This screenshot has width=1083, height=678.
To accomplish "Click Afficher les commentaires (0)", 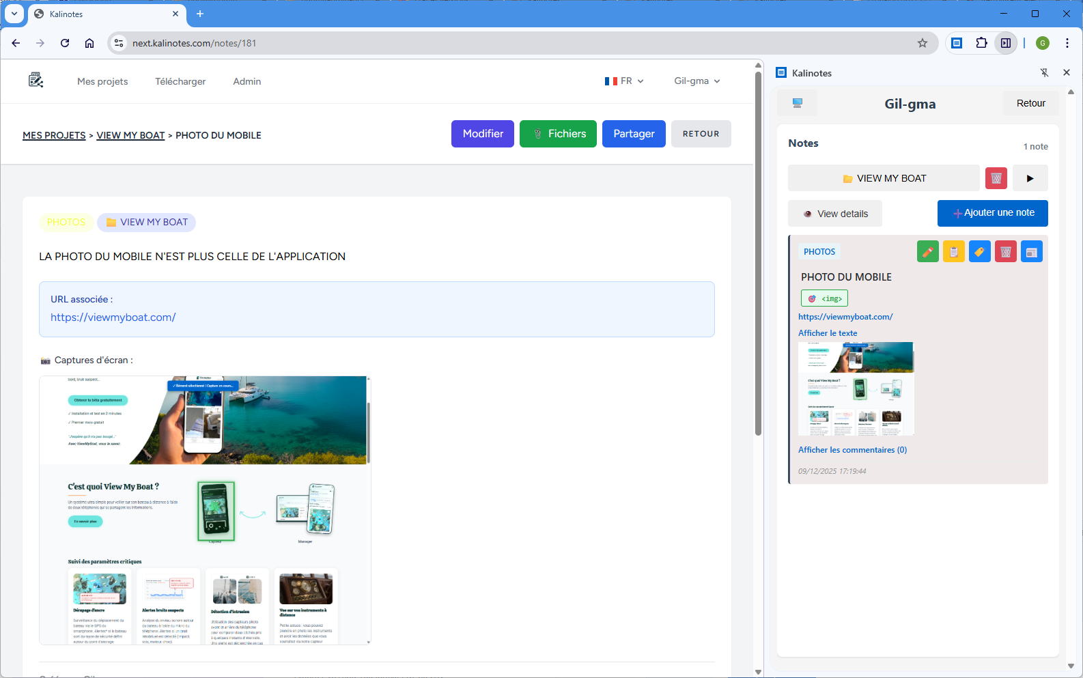I will [853, 450].
